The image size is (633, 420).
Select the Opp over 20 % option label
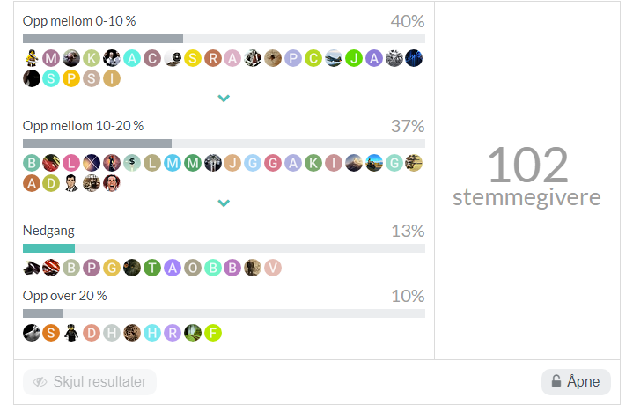tap(65, 296)
